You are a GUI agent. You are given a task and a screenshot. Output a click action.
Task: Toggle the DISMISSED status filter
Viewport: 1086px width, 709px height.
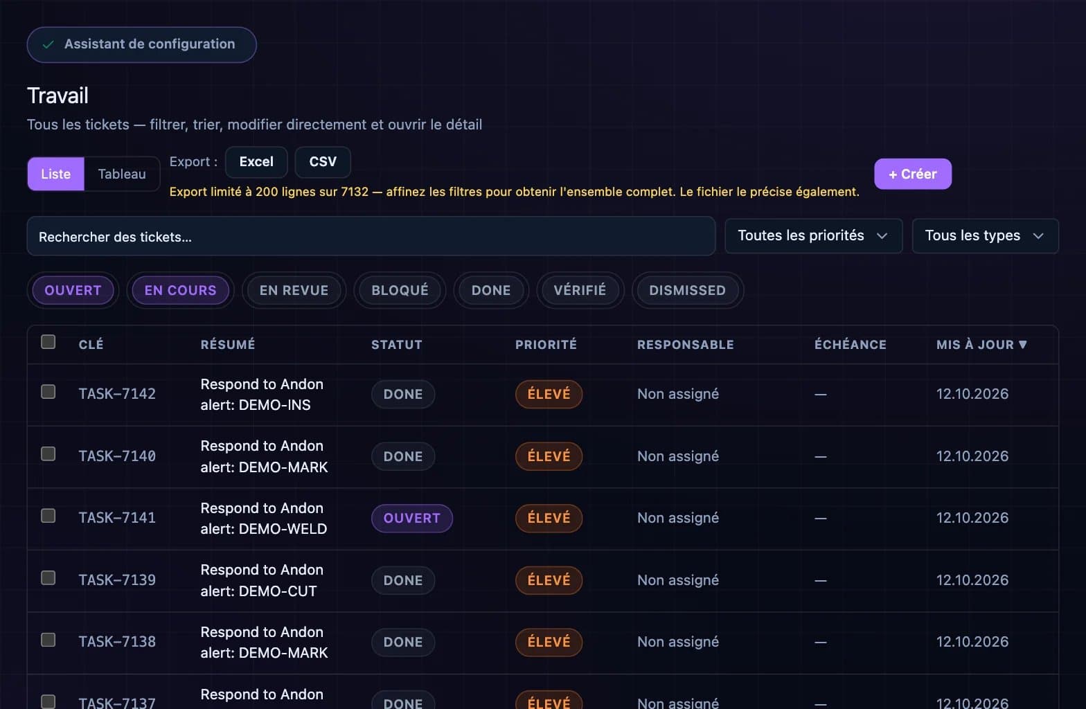coord(687,290)
